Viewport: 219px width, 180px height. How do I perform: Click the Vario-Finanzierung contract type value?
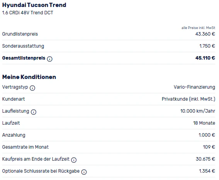tap(194, 87)
